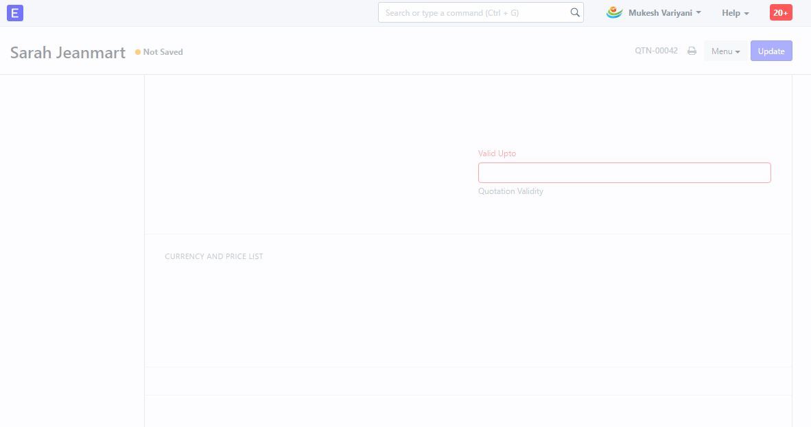Click the Valid Upto date field
Screen dimensions: 811x427
[x=624, y=173]
